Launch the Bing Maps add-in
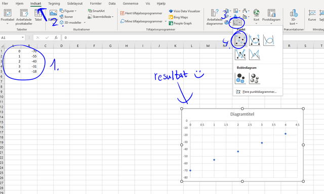The image size is (324, 194). coord(178,17)
